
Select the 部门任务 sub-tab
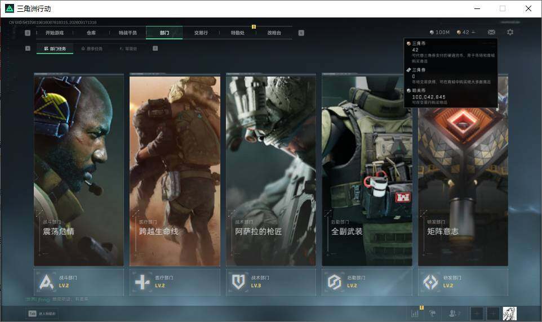point(55,49)
